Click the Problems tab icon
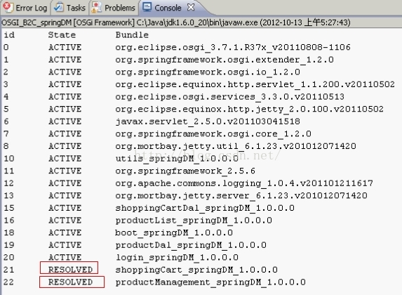Screen dimensions: 402x295 coord(97,8)
